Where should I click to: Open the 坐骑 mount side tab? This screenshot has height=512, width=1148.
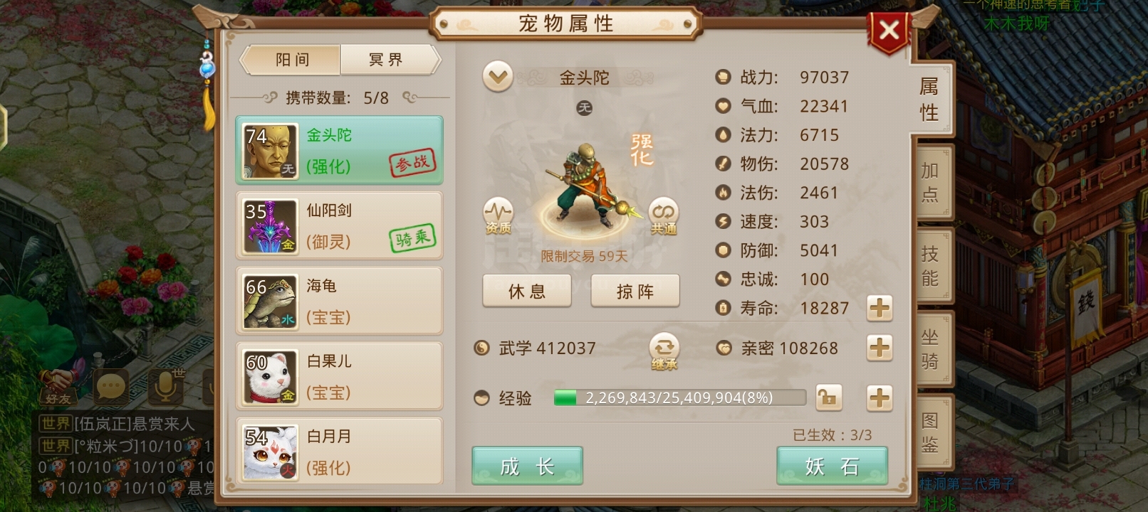(930, 349)
